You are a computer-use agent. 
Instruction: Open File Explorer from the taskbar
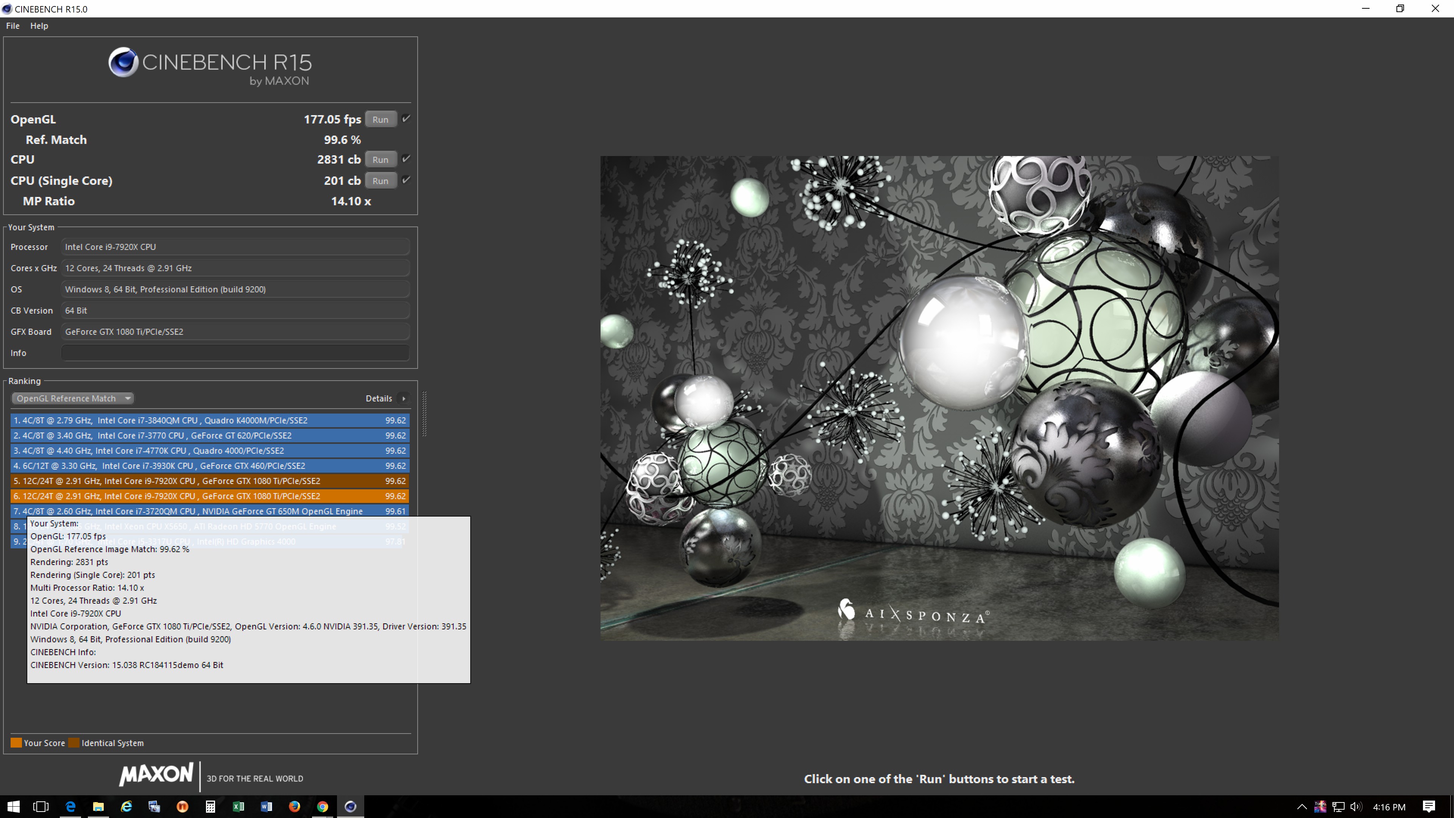click(98, 806)
